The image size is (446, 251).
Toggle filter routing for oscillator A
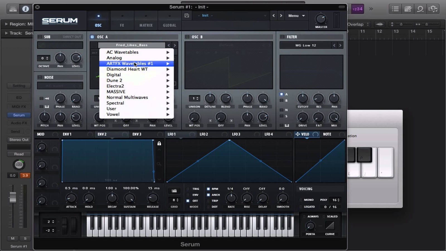pyautogui.click(x=282, y=94)
